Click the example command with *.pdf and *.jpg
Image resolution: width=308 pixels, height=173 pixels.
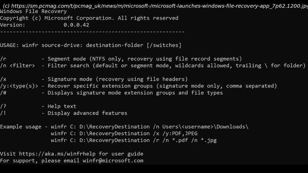click(x=134, y=140)
